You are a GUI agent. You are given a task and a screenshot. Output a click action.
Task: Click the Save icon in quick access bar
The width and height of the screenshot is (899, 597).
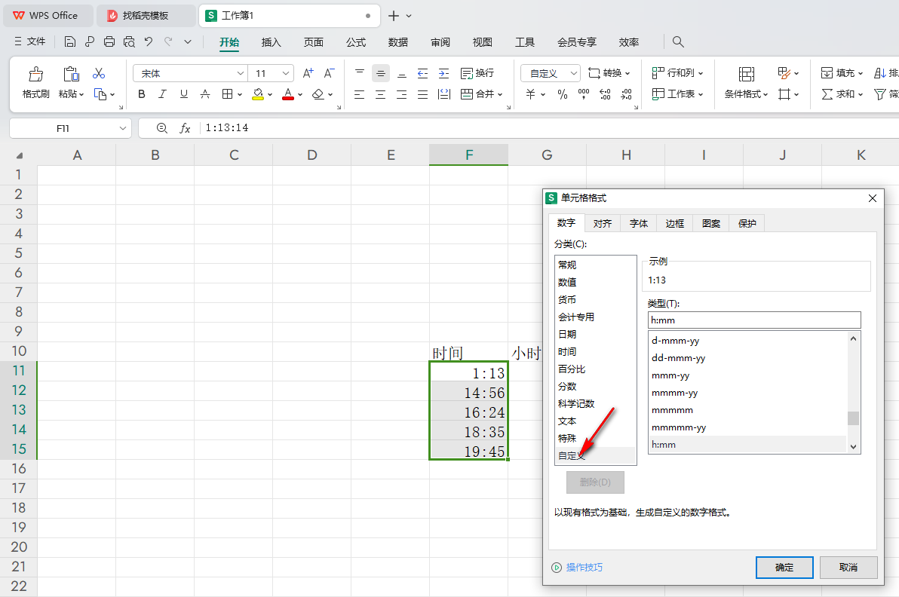[70, 42]
